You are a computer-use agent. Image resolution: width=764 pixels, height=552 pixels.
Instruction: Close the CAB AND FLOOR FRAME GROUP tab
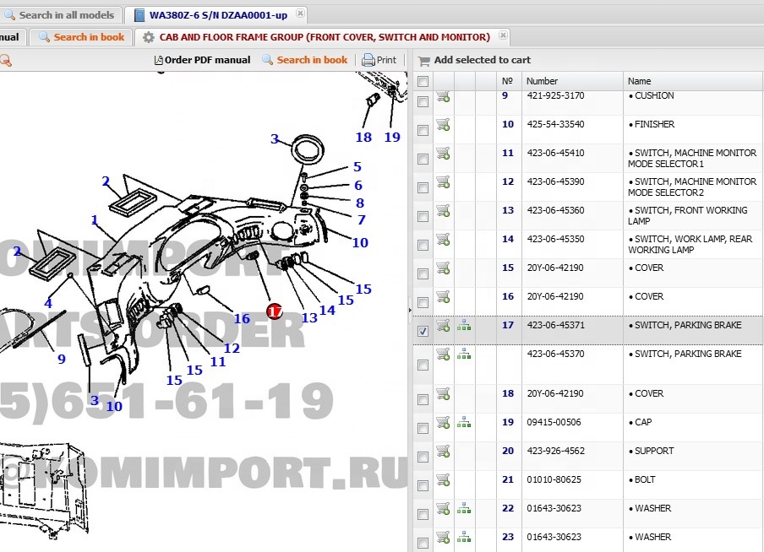click(503, 35)
